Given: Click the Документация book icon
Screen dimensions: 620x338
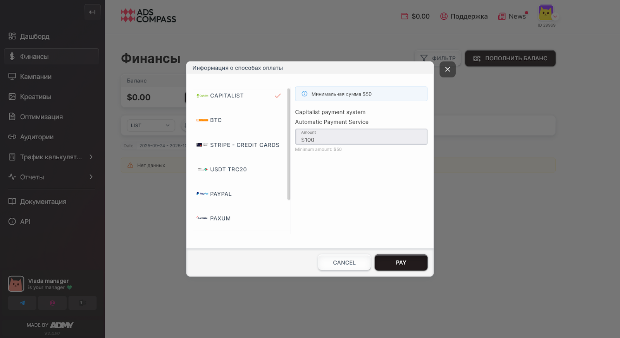Looking at the screenshot, I should [x=12, y=201].
